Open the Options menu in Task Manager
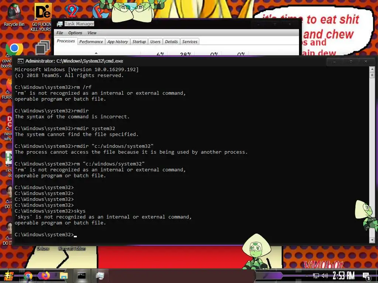Image resolution: width=378 pixels, height=283 pixels. pyautogui.click(x=75, y=33)
